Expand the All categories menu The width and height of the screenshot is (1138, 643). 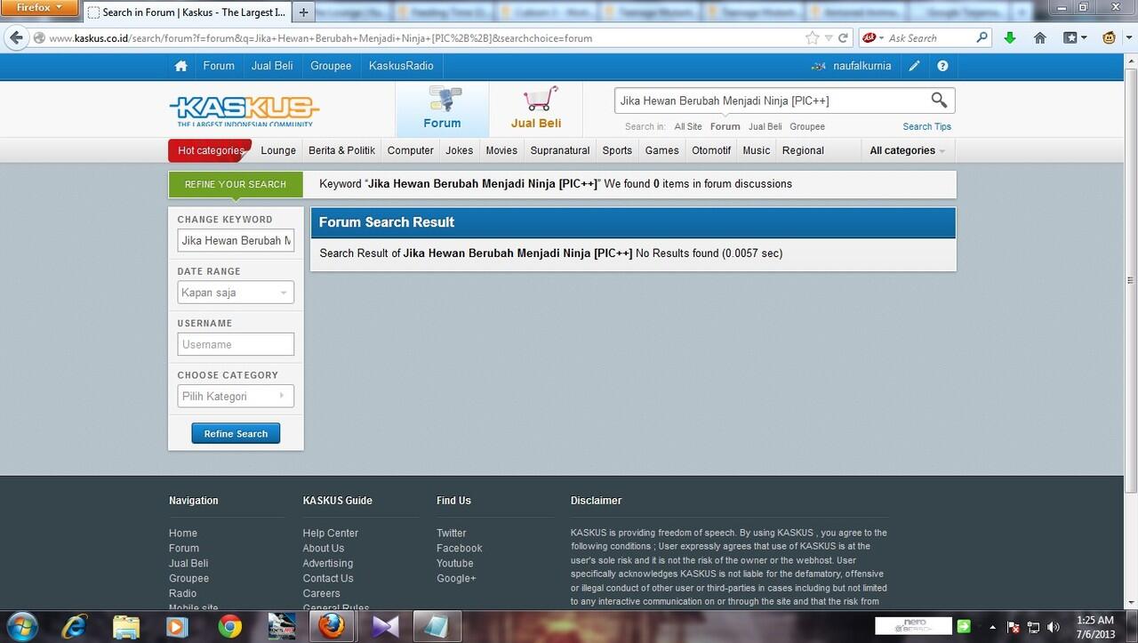[907, 150]
